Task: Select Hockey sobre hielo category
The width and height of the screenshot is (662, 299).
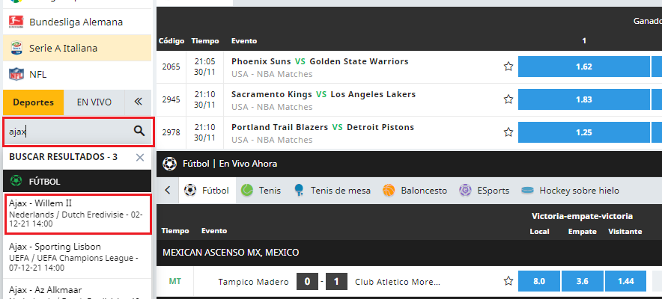Action: [571, 191]
